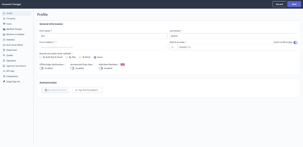This screenshot has height=147, width=303.
Task: Click the Users icon in sidebar
Action: tap(4, 24)
